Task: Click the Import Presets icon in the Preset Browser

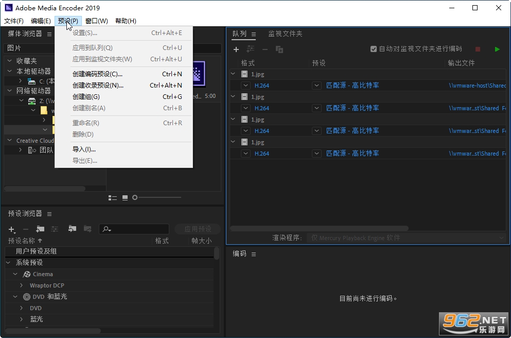Action: click(x=72, y=229)
